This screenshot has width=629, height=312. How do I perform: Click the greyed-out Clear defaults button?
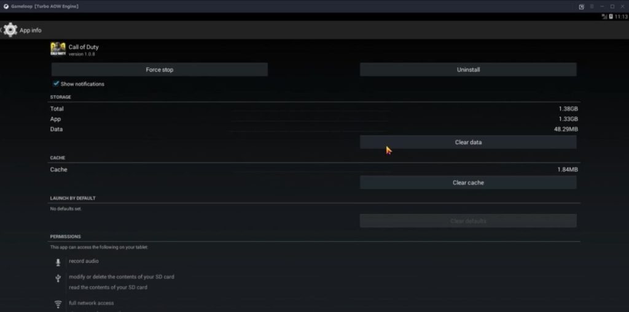coord(468,221)
